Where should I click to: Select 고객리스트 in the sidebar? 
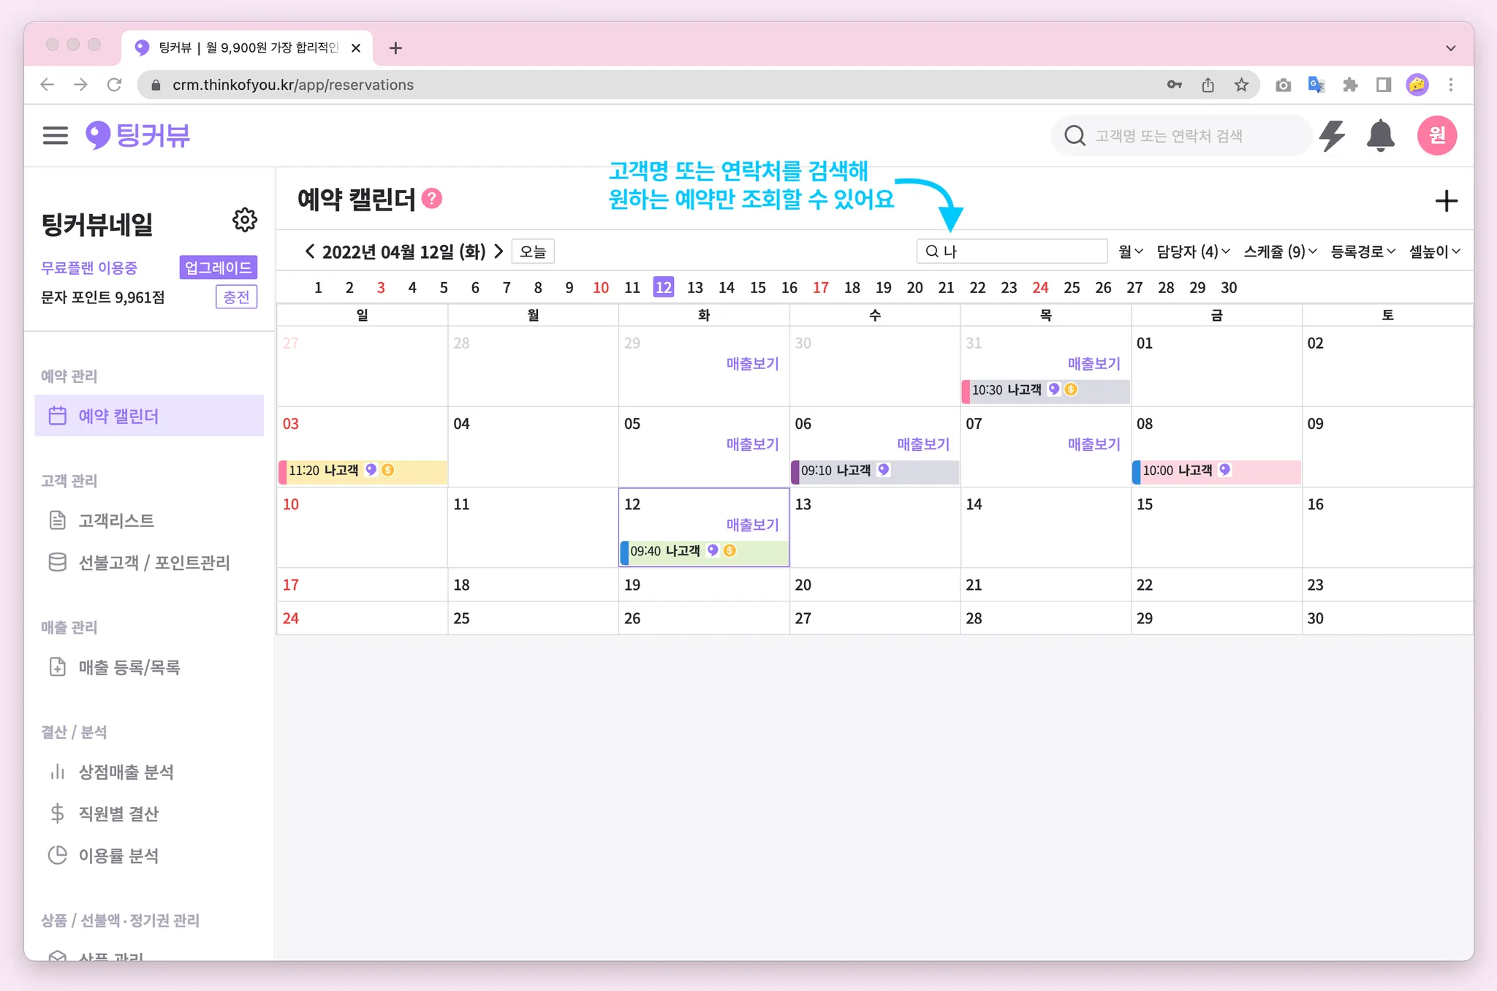tap(116, 521)
